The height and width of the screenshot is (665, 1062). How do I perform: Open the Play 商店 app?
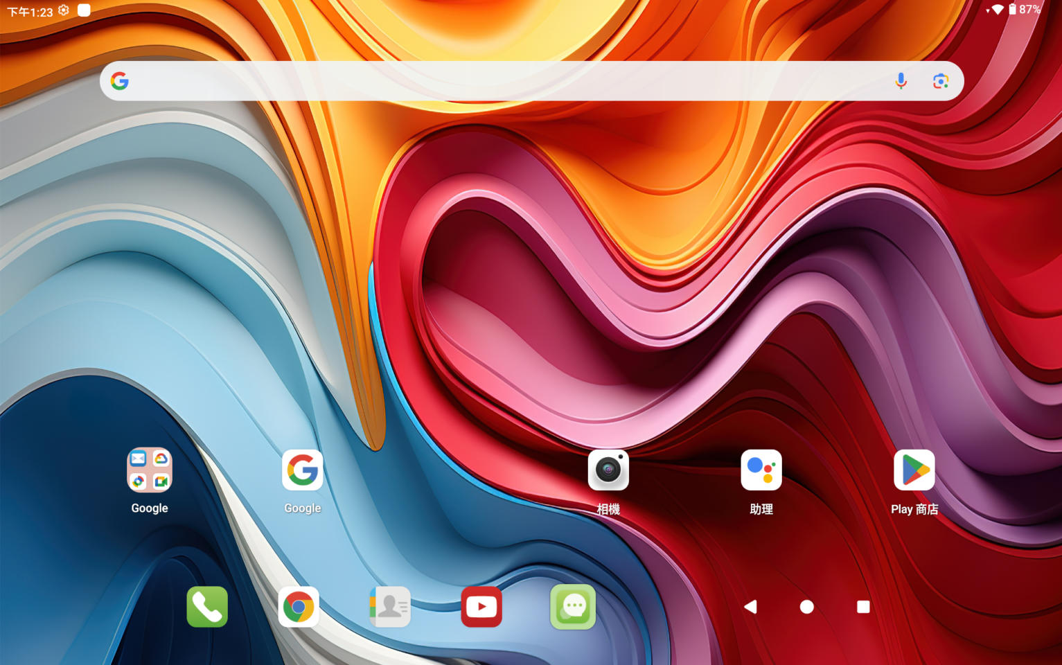pos(914,470)
